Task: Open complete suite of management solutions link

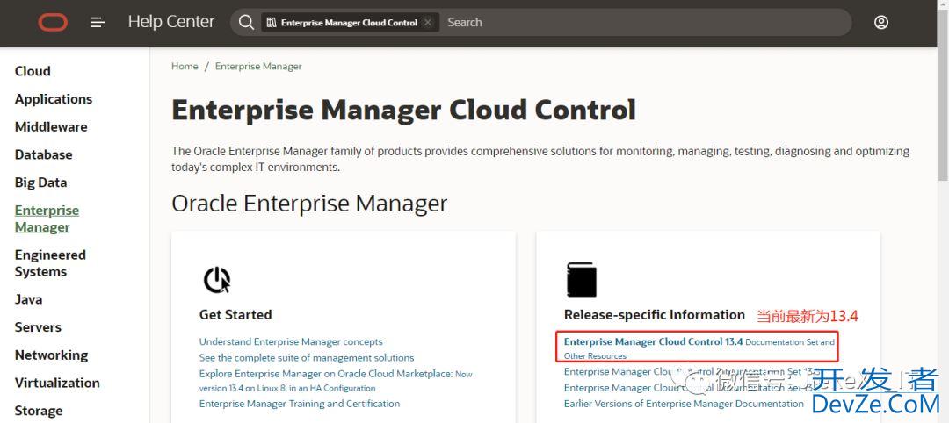Action: click(307, 358)
